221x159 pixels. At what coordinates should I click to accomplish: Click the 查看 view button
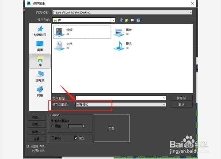point(37,139)
